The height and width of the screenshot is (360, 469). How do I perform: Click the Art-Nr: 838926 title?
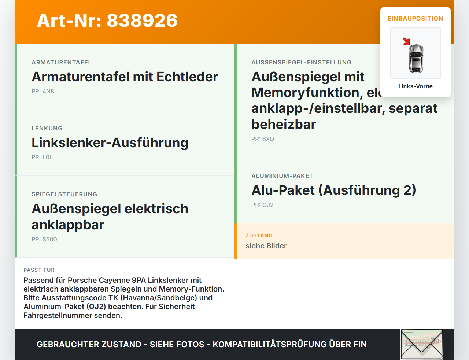(x=107, y=21)
